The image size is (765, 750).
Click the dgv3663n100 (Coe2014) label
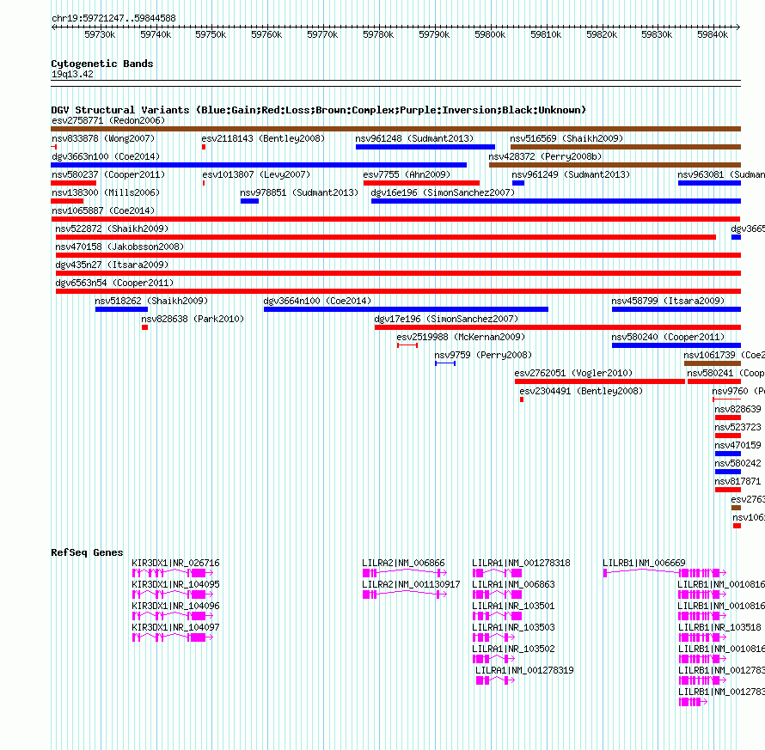coord(106,156)
